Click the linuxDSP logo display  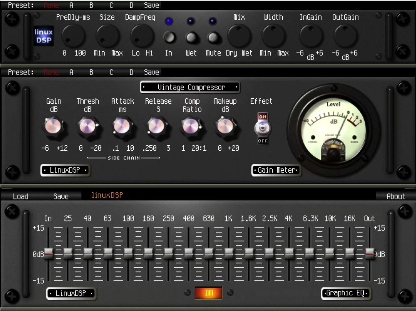(x=43, y=36)
